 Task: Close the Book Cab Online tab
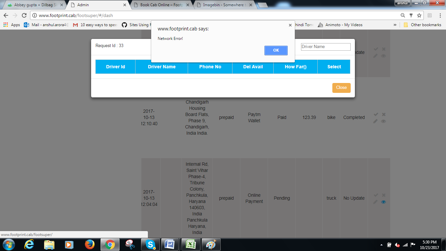pyautogui.click(x=187, y=5)
